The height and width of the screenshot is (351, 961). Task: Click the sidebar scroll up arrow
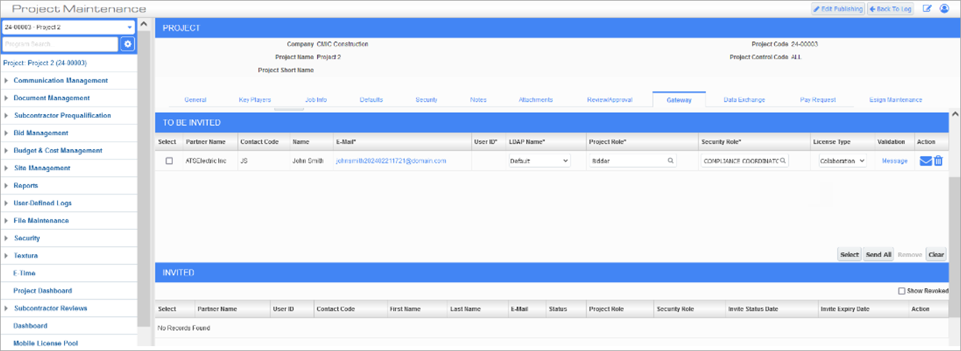(144, 24)
